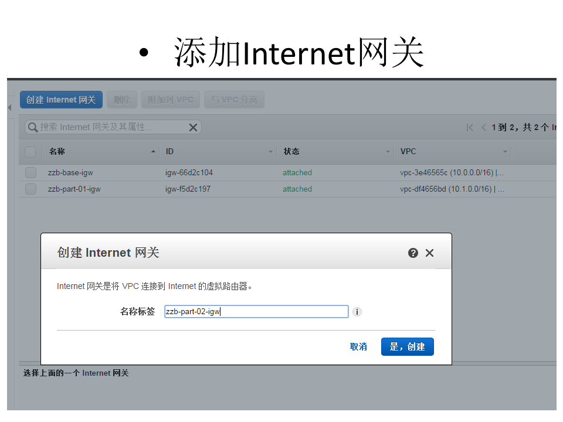Viewport: 563px width, 422px height.
Task: Click attached status of zzb-part-01-igw
Action: point(297,189)
